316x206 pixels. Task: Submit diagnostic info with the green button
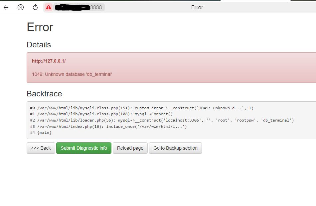pos(84,148)
